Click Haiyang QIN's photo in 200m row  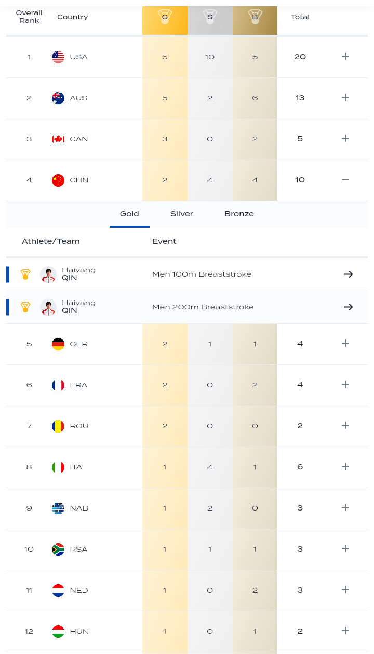click(48, 307)
